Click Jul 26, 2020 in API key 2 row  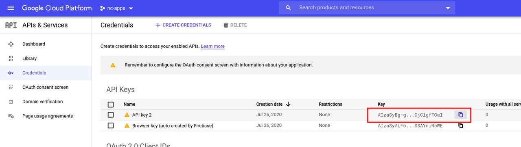click(x=269, y=115)
